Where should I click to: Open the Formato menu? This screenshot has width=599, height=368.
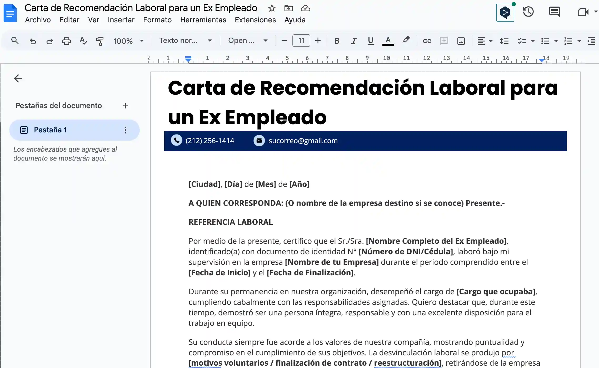pos(157,20)
